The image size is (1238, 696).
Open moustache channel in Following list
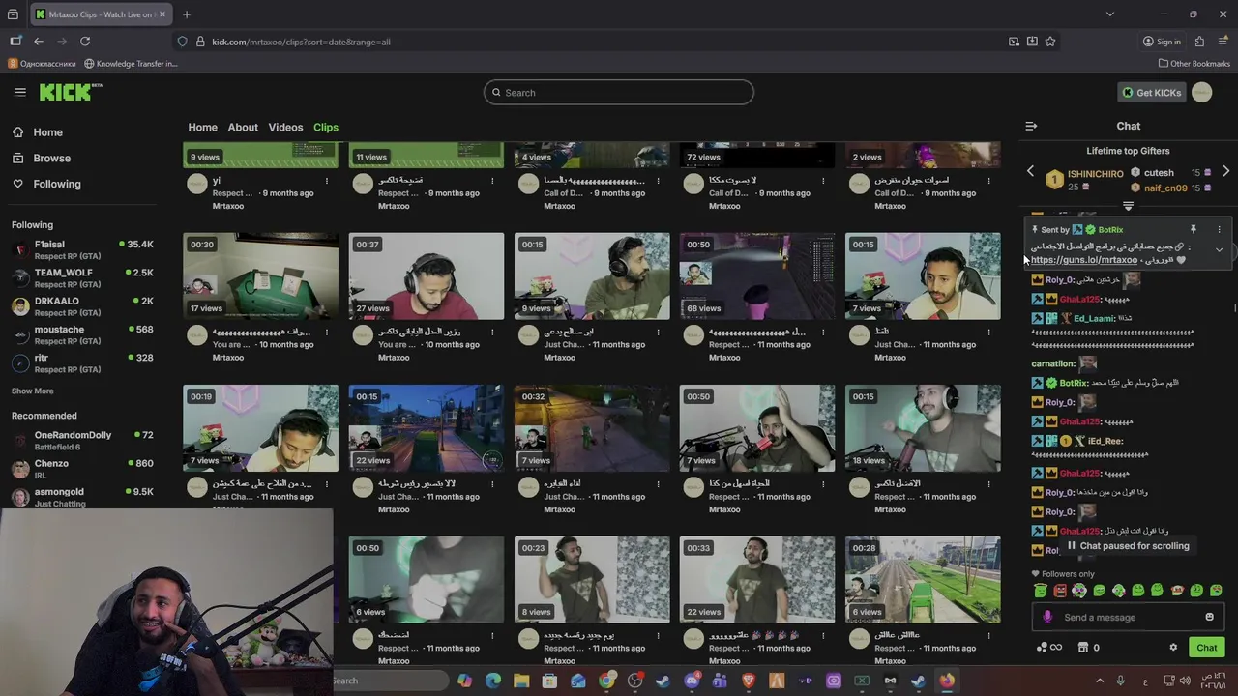click(x=82, y=334)
